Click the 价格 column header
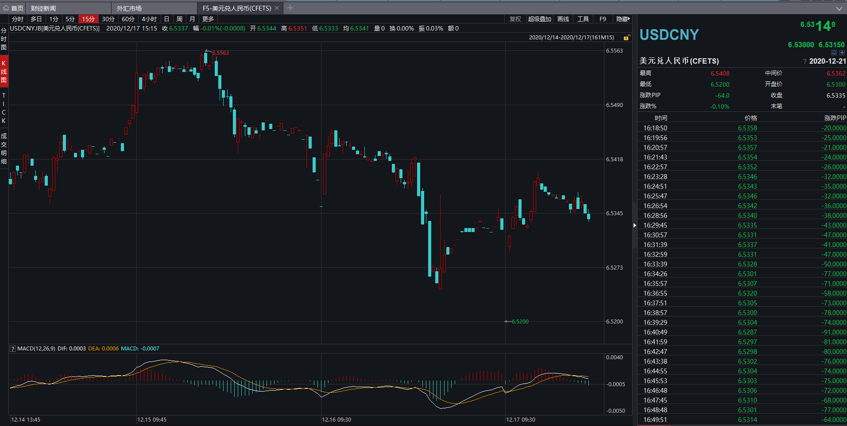The height and width of the screenshot is (426, 847). click(751, 118)
